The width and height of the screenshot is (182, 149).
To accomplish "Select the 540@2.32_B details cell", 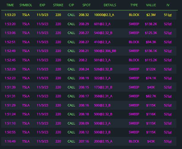I will (103, 33).
